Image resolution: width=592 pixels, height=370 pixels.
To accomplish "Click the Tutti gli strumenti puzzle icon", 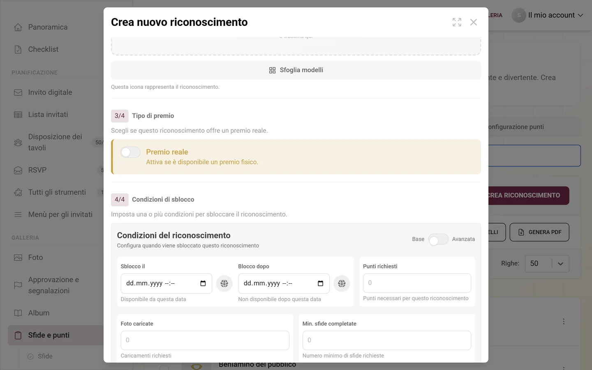I will tap(18, 192).
